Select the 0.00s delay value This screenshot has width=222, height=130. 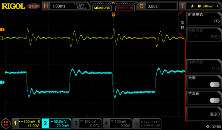coord(152,6)
